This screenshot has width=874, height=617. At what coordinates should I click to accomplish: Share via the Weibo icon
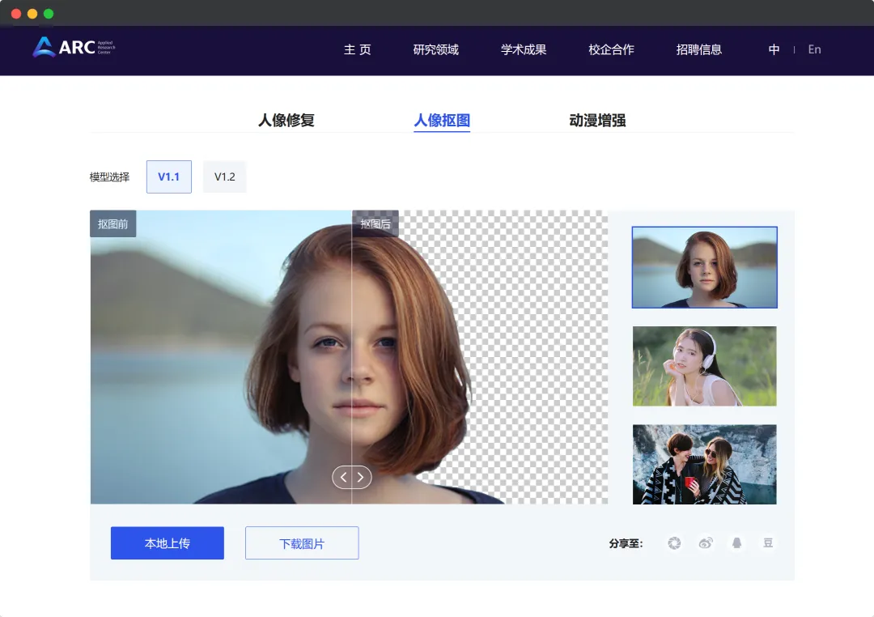(705, 543)
